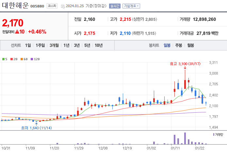Click the trading value 27,819 백만
This screenshot has height=154, width=227.
pos(207,33)
